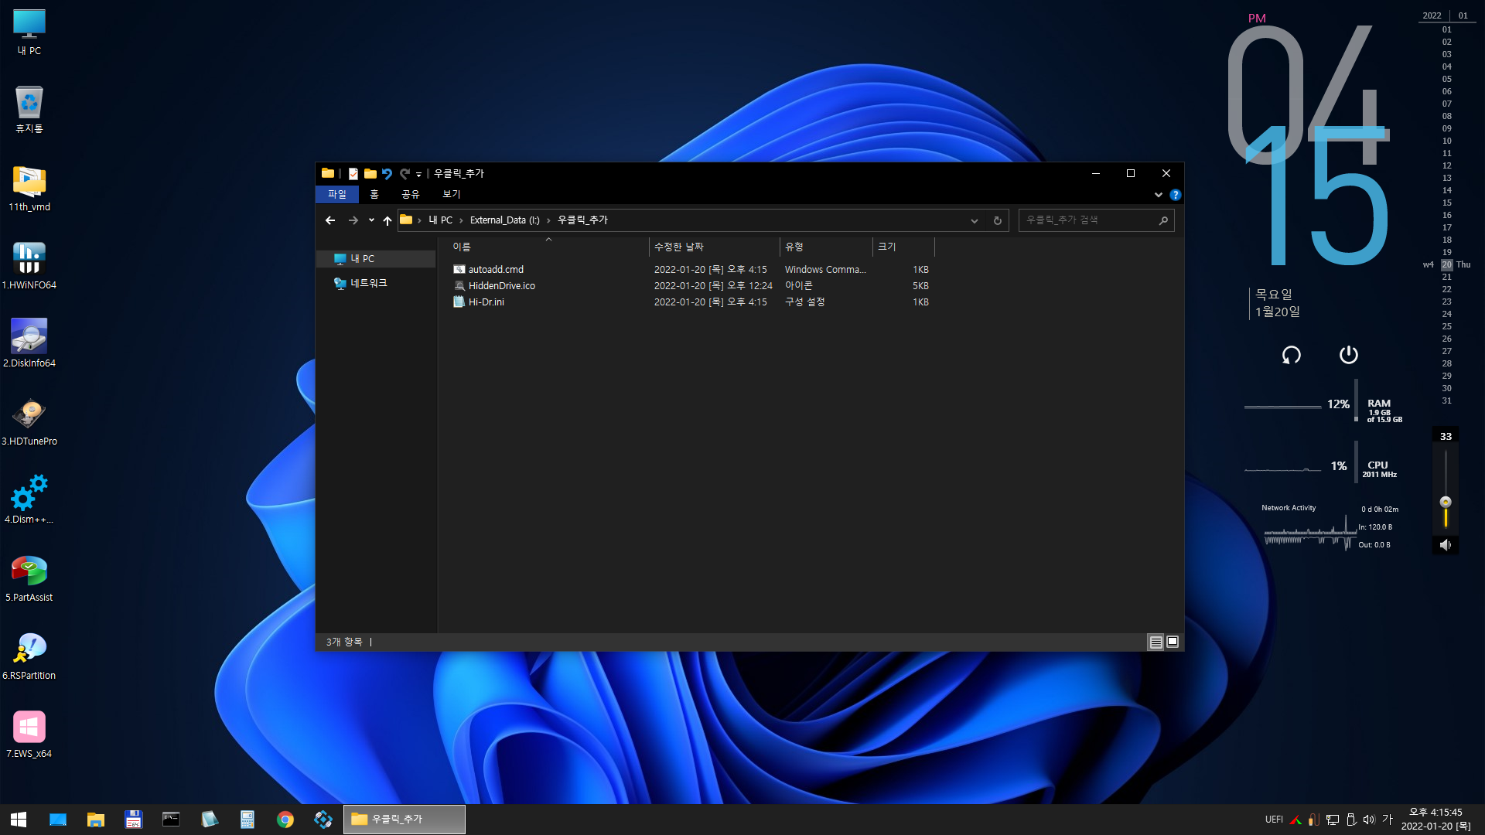
Task: Click the search magnifier icon
Action: (1163, 220)
